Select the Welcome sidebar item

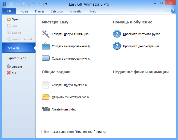tap(19, 48)
